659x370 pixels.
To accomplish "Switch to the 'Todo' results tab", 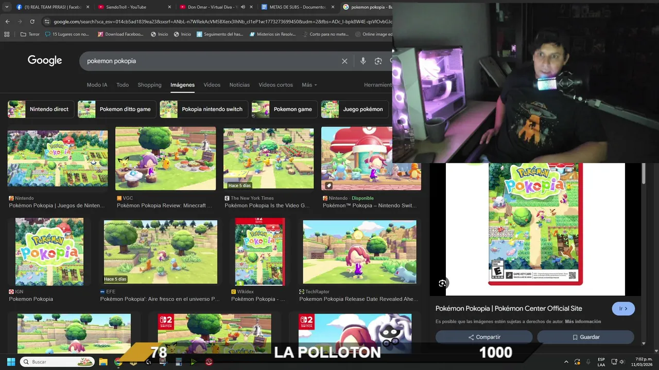I will tap(123, 85).
